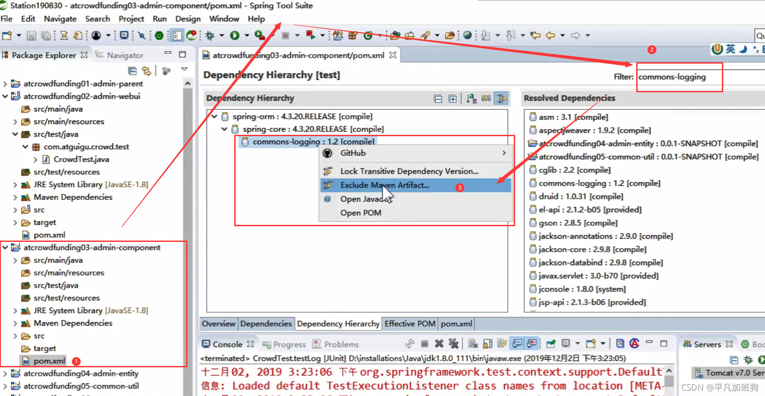Click Package Explorer vertical scrollbar up arrow
This screenshot has width=765, height=396.
pos(188,83)
